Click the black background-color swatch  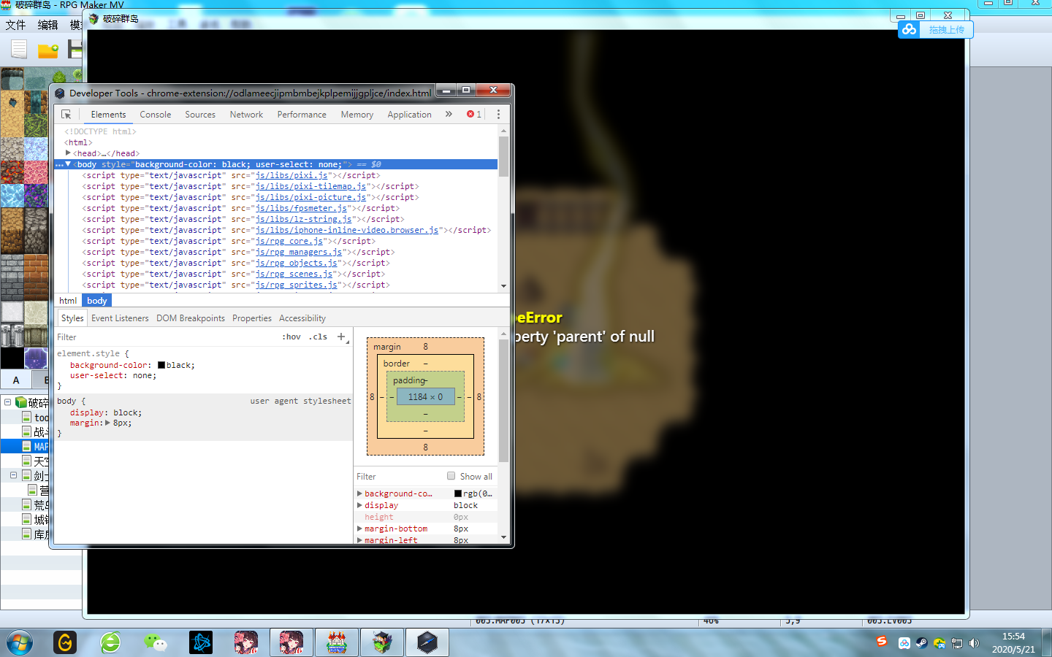(161, 365)
